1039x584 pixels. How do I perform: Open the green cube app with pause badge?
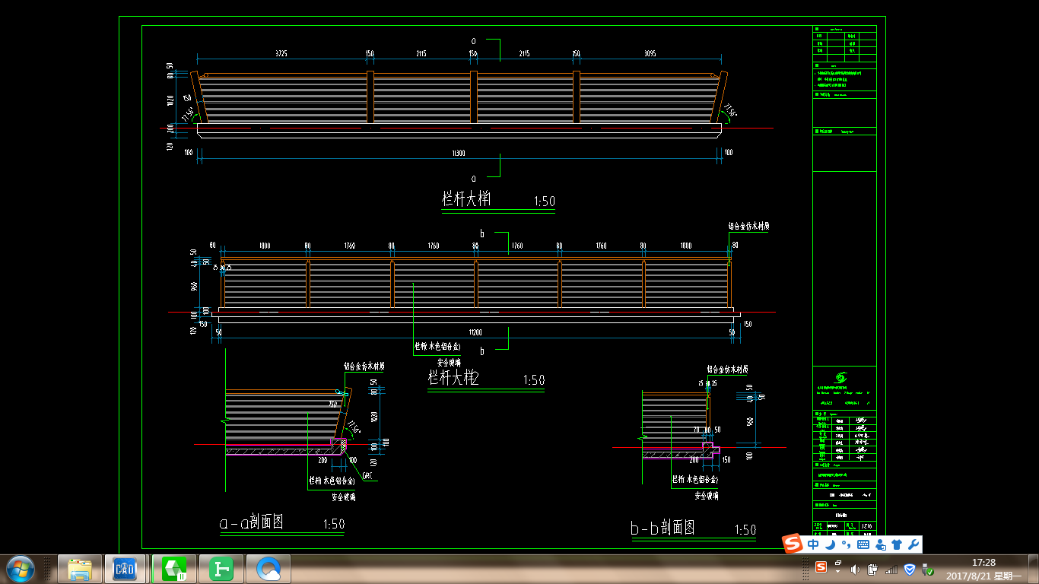pyautogui.click(x=174, y=569)
